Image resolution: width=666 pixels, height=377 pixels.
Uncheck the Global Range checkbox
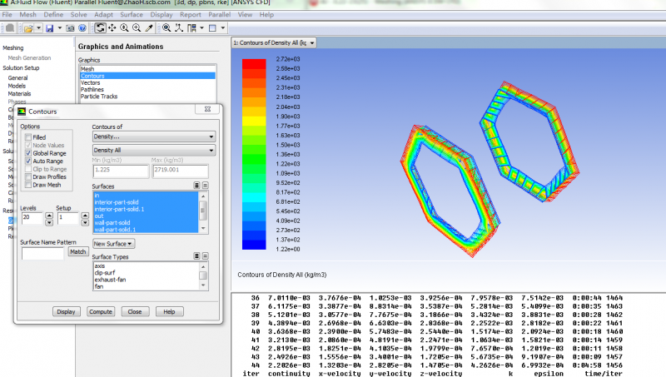[x=28, y=153]
